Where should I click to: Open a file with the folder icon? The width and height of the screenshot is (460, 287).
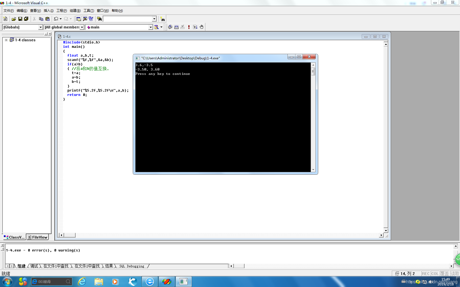(x=14, y=19)
